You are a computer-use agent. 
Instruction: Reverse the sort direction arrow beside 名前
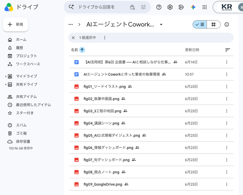pyautogui.click(x=82, y=50)
